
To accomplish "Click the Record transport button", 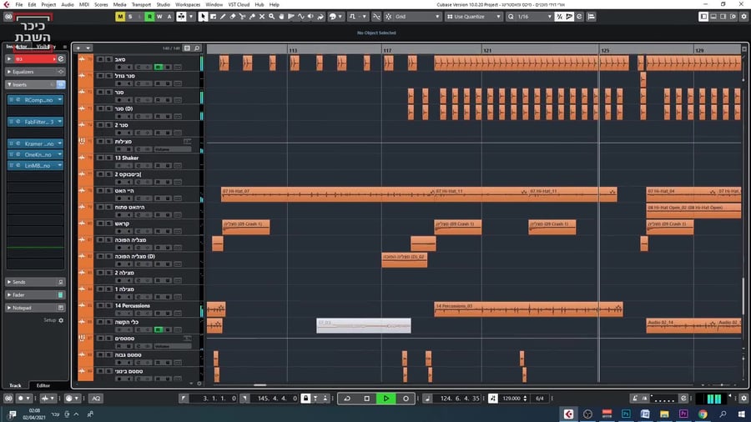I will tap(406, 399).
